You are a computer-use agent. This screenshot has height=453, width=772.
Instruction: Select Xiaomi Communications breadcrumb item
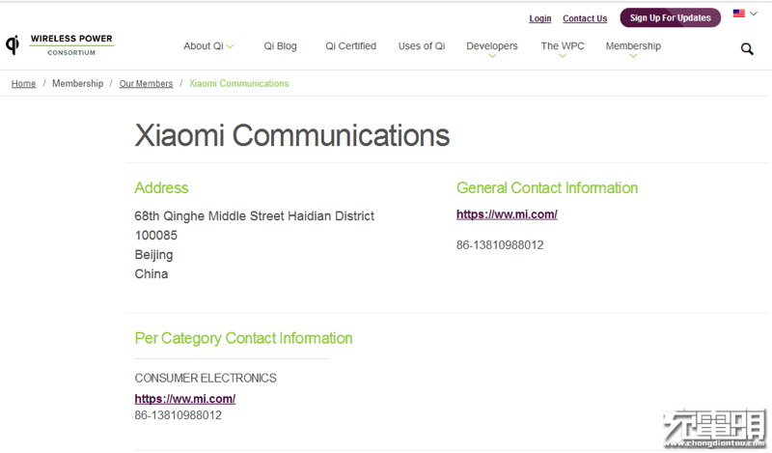238,83
